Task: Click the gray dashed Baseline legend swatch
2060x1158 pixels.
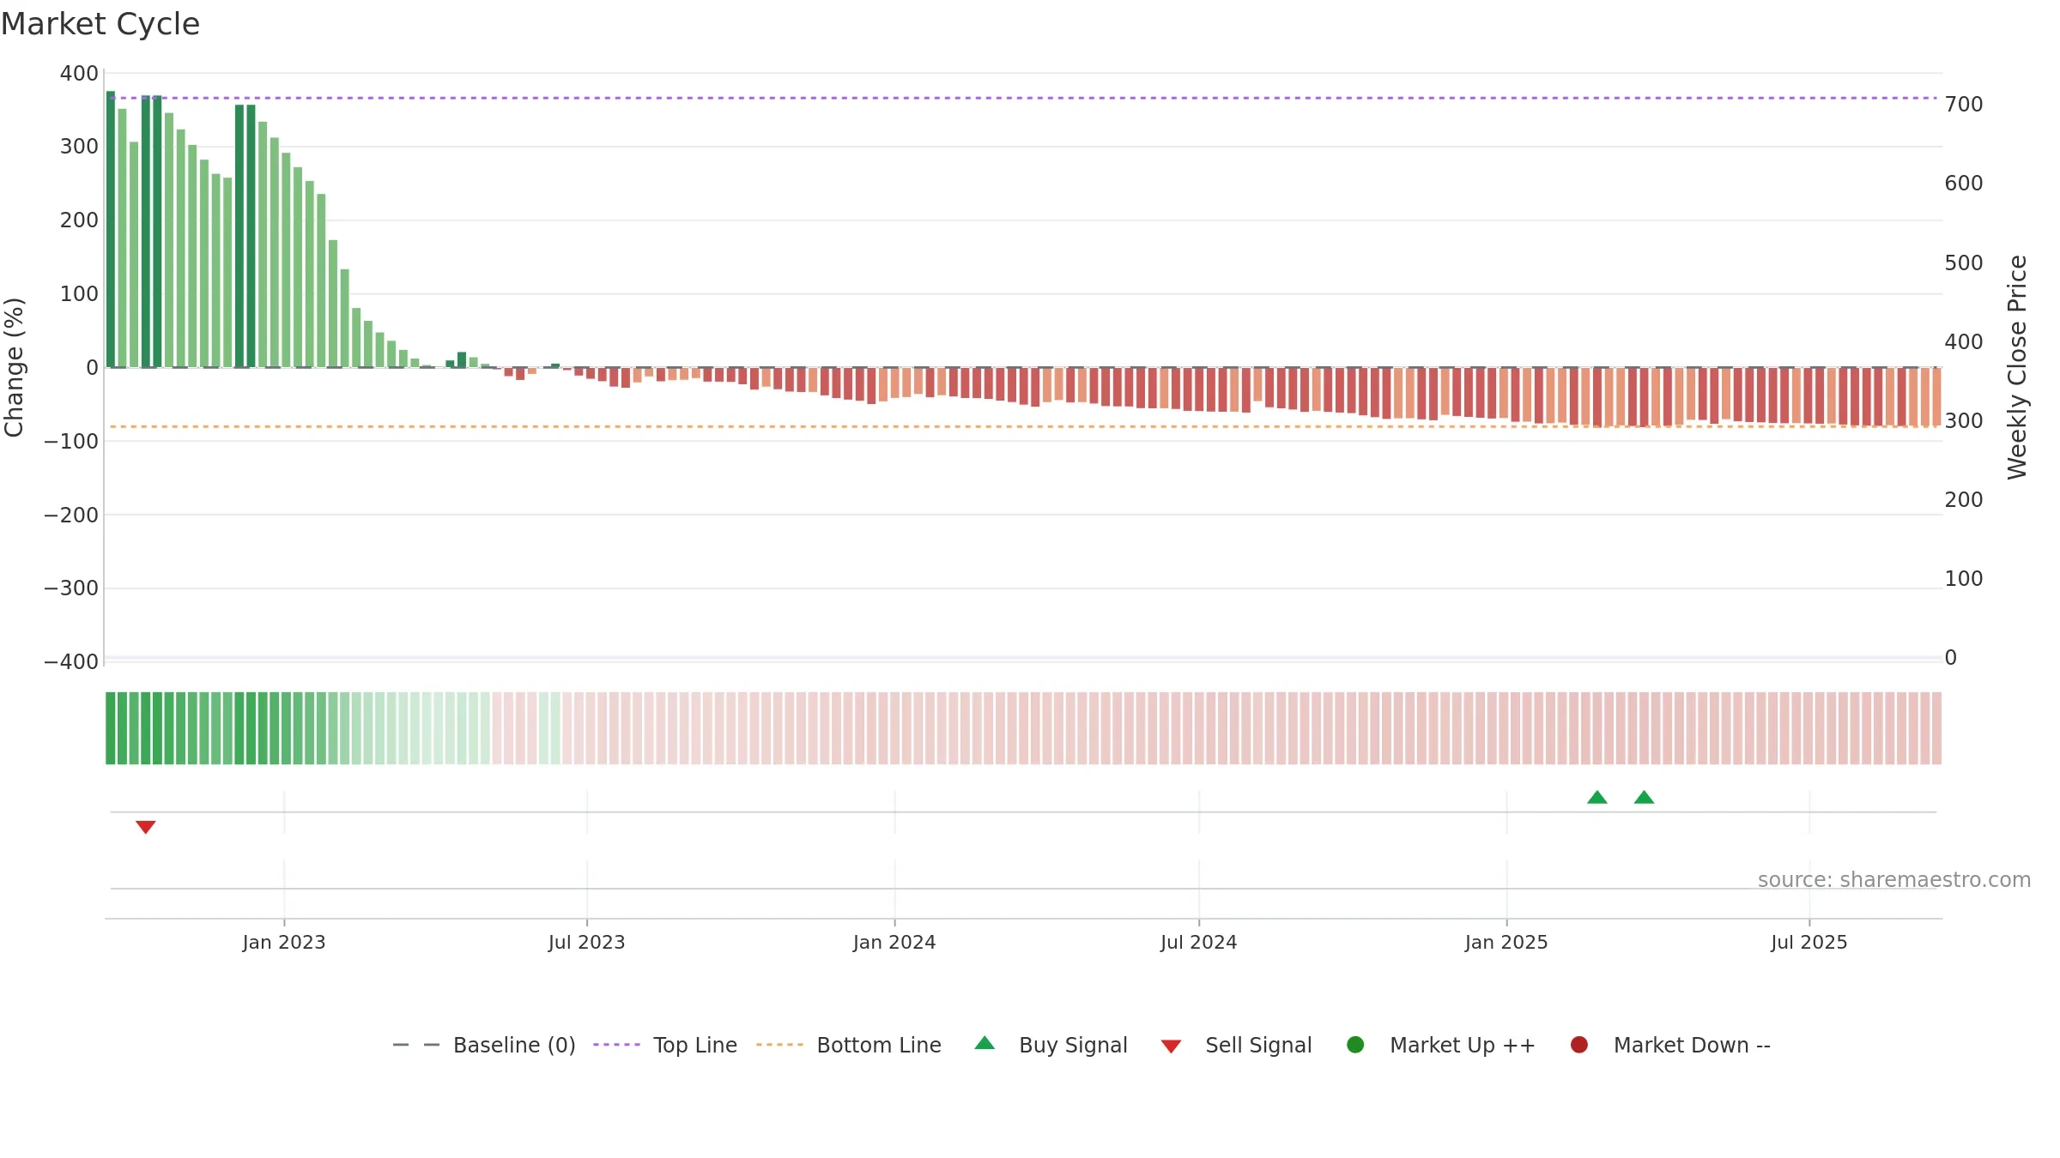Action: pyautogui.click(x=416, y=1045)
